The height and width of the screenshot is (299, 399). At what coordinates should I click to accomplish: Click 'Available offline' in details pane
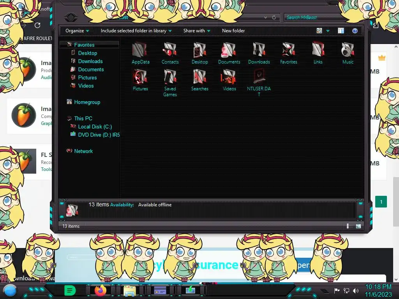(x=155, y=205)
